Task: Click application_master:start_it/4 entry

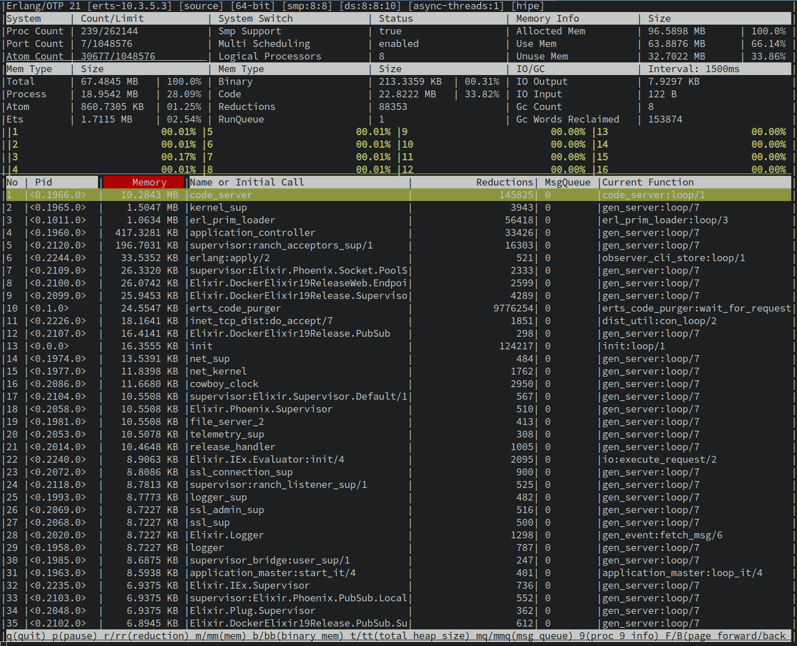Action: [x=273, y=573]
